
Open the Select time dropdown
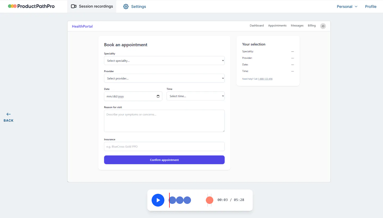tap(195, 96)
